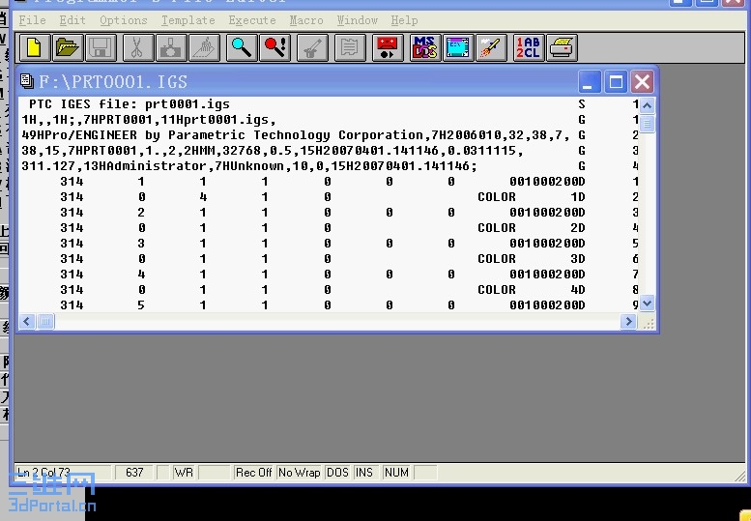
Task: Open the File menu
Action: (33, 20)
